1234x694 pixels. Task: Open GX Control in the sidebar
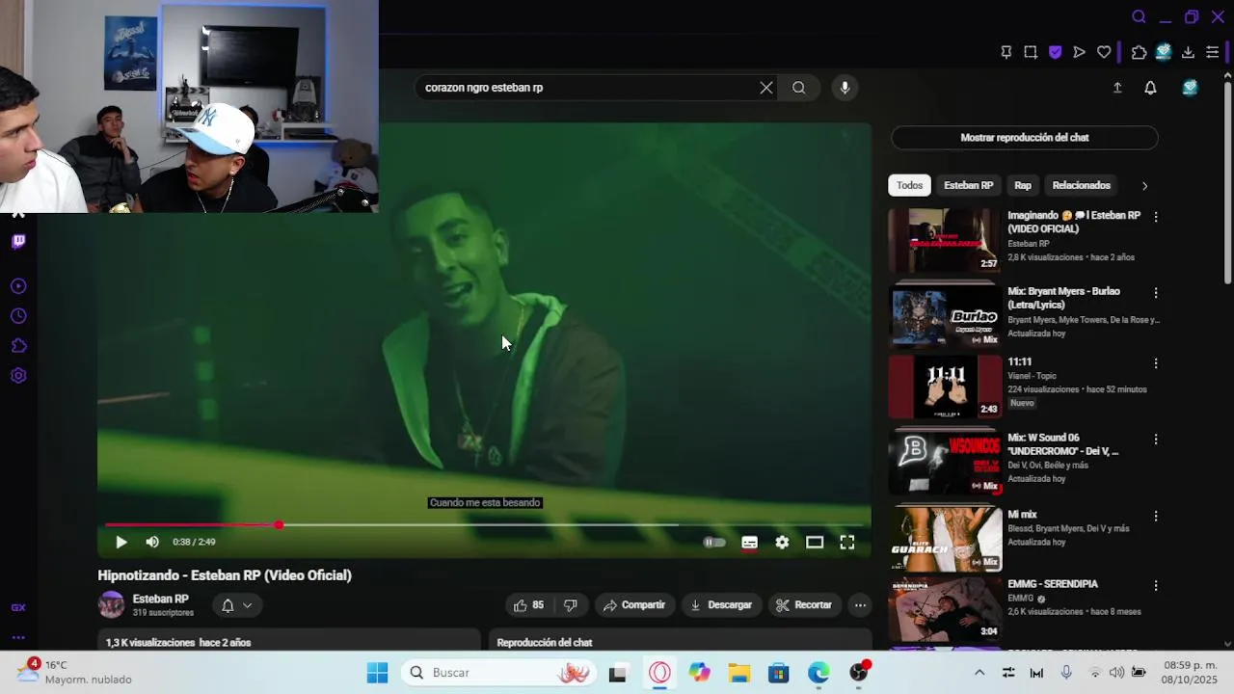(x=18, y=607)
